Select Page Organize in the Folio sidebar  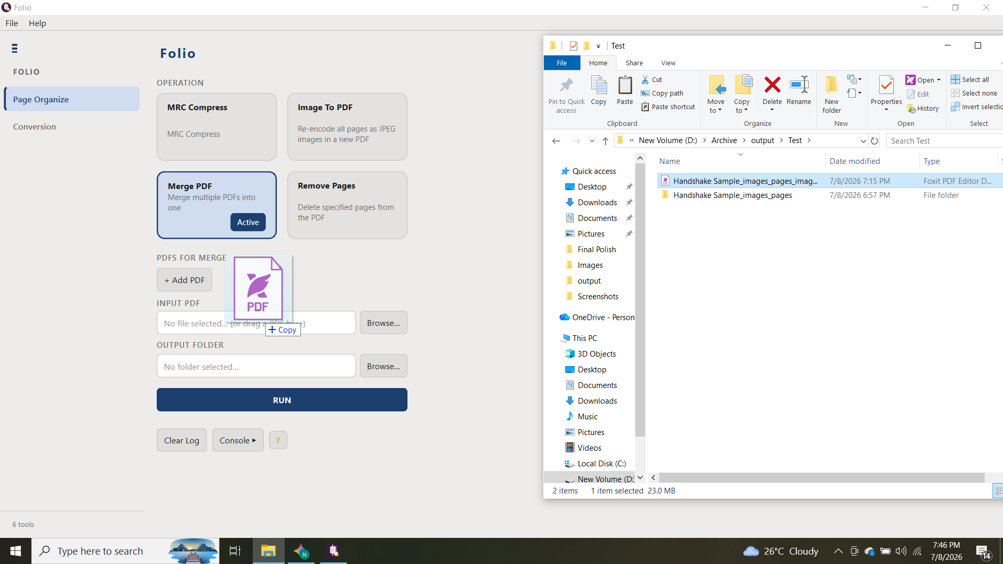72,99
